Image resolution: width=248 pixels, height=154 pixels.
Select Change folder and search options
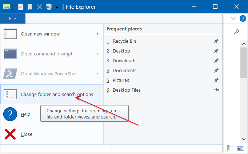pos(52,94)
